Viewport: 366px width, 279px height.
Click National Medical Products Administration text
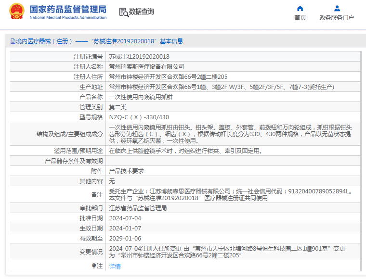(68, 17)
